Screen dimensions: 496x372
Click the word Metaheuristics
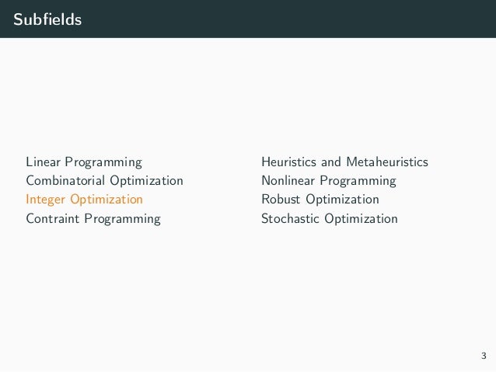pyautogui.click(x=387, y=162)
